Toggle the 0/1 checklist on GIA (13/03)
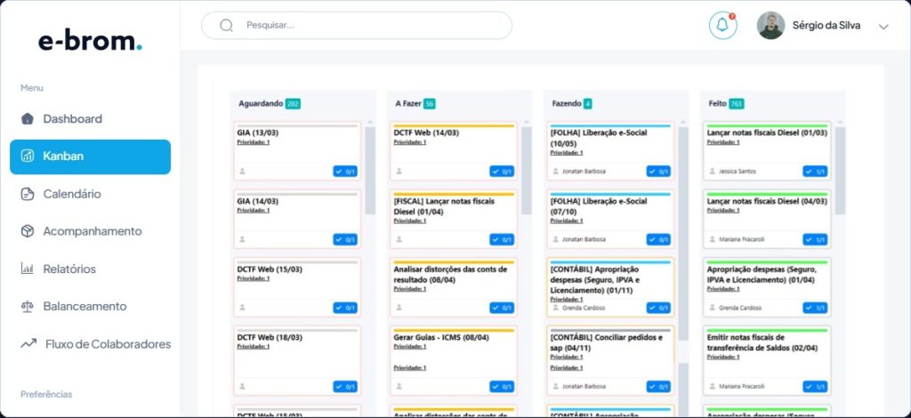 point(345,172)
